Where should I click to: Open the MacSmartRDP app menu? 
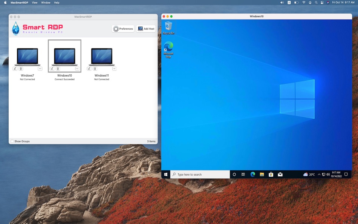coord(19,3)
